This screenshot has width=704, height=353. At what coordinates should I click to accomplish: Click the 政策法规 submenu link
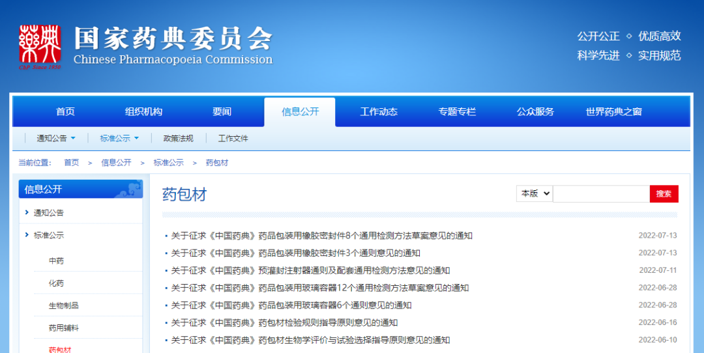pos(178,138)
